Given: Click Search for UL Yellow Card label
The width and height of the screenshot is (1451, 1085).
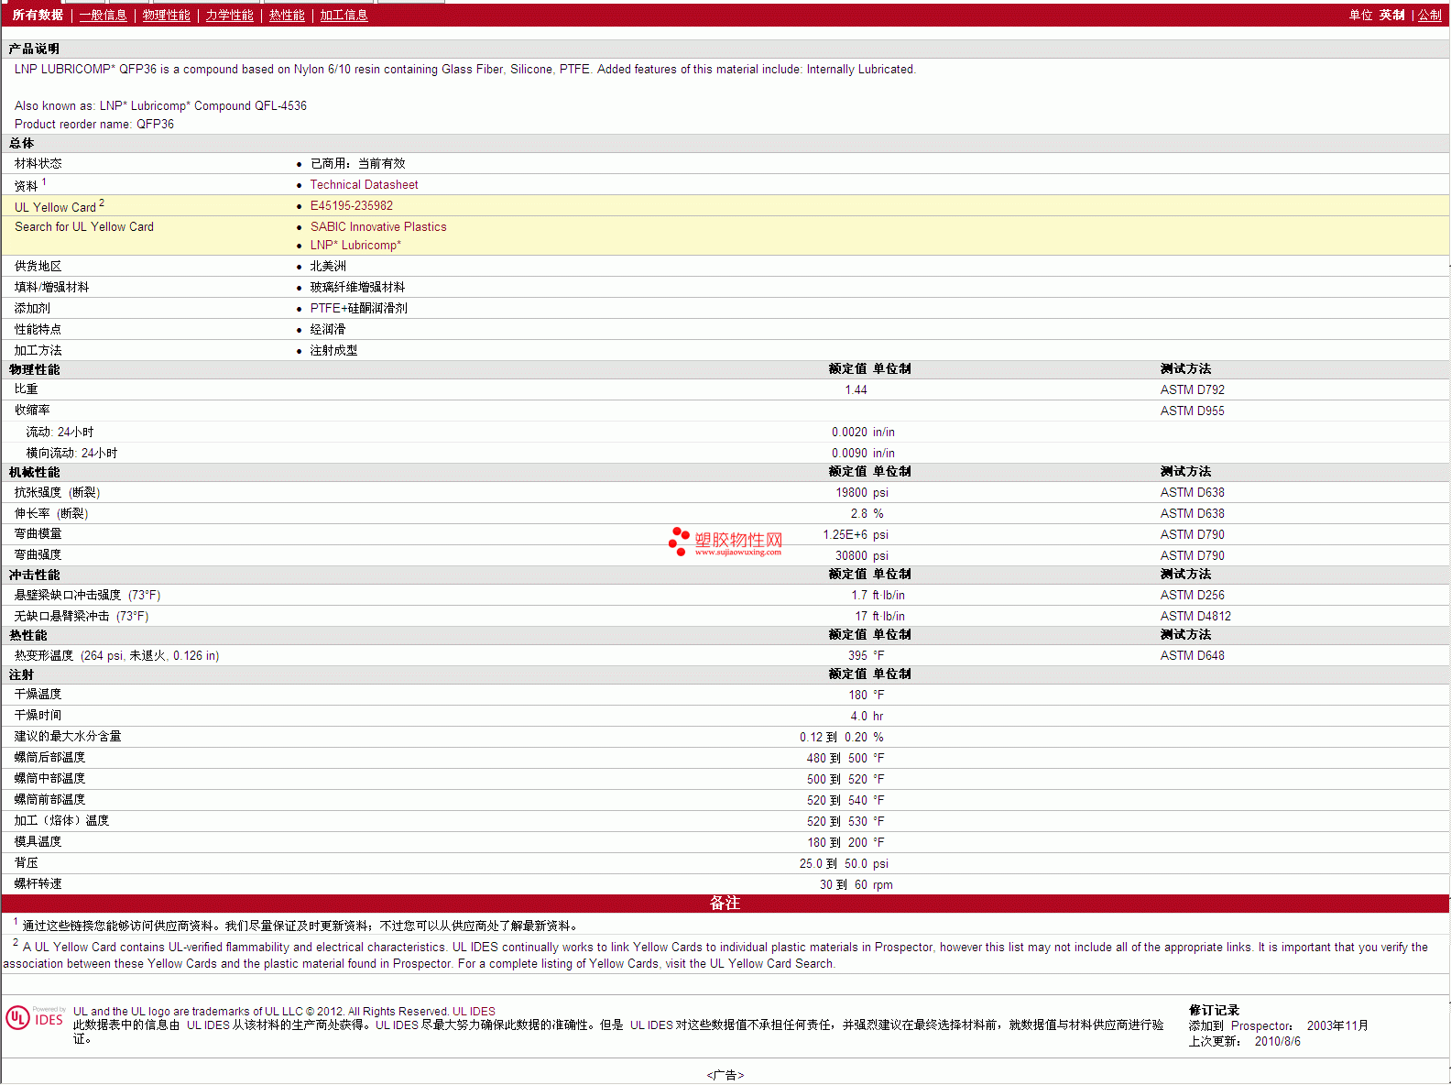Looking at the screenshot, I should pyautogui.click(x=84, y=227).
